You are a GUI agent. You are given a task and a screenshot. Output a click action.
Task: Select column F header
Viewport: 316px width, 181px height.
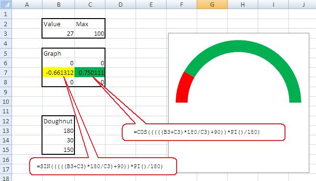pos(181,4)
